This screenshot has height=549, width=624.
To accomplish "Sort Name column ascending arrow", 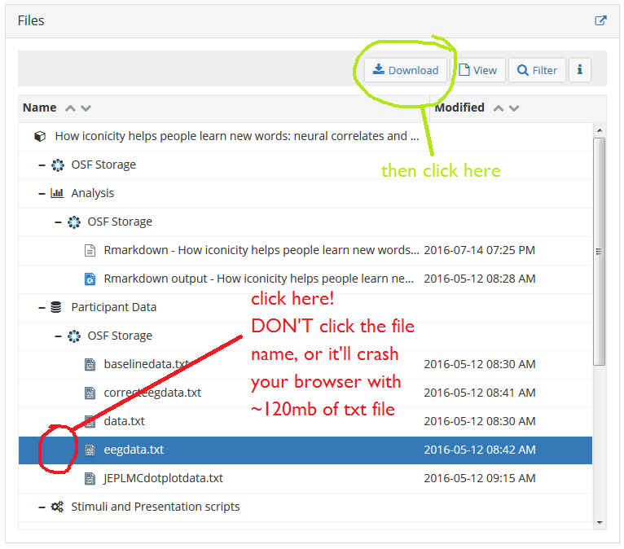I will pos(70,108).
